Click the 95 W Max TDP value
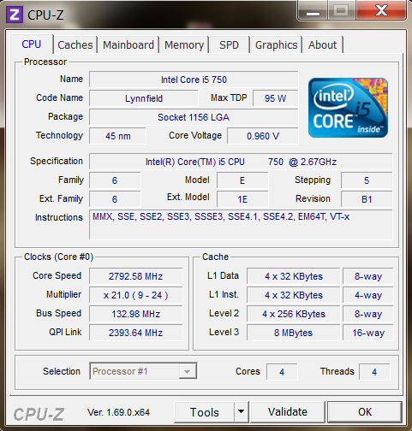This screenshot has height=431, width=412. pyautogui.click(x=275, y=98)
